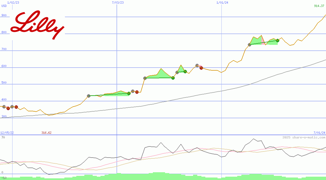Click the red 316.62 low price label

click(x=46, y=133)
